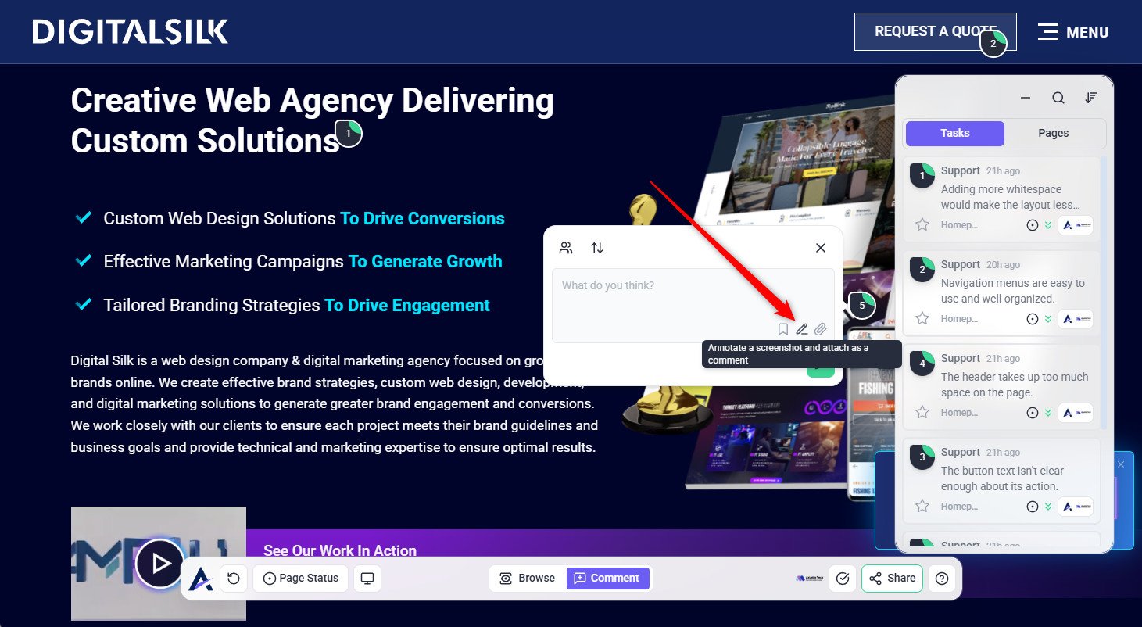Viewport: 1142px width, 627px height.
Task: Click the REQUEST A QUOTE button
Action: [x=935, y=31]
